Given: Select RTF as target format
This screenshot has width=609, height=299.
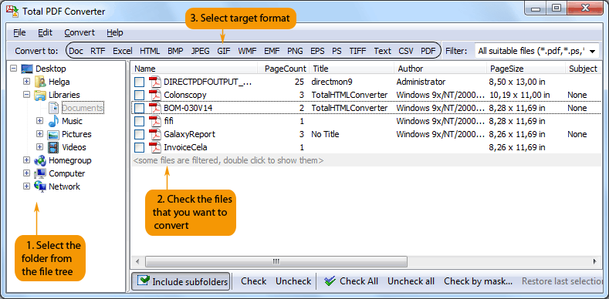Looking at the screenshot, I should (98, 51).
